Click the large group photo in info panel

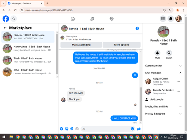tap(163, 32)
